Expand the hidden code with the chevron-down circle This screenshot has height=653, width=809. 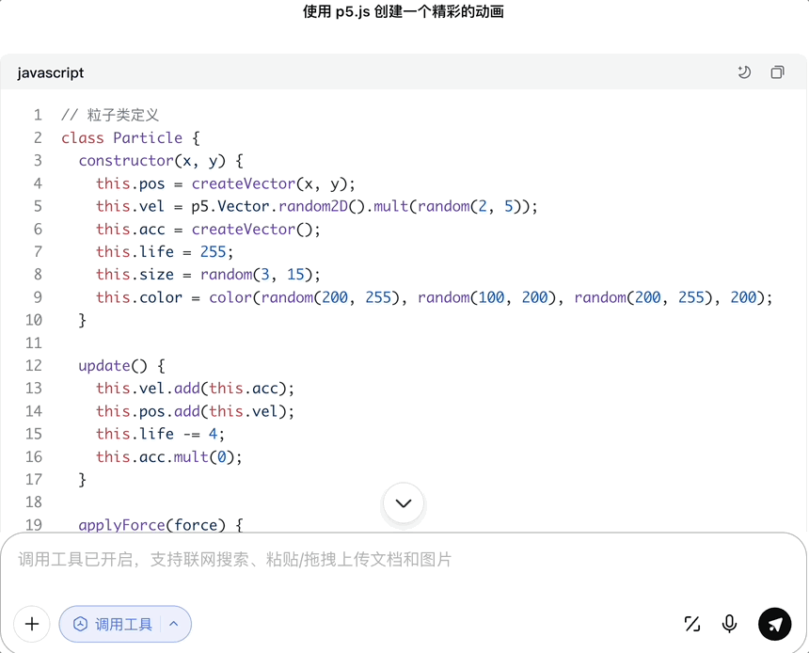tap(404, 503)
